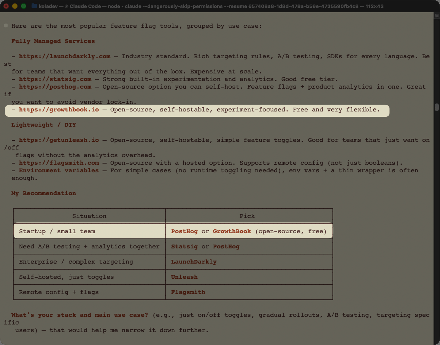Click 'LaunchDarkly' in the recommendation table
This screenshot has height=345, width=440.
coord(194,262)
